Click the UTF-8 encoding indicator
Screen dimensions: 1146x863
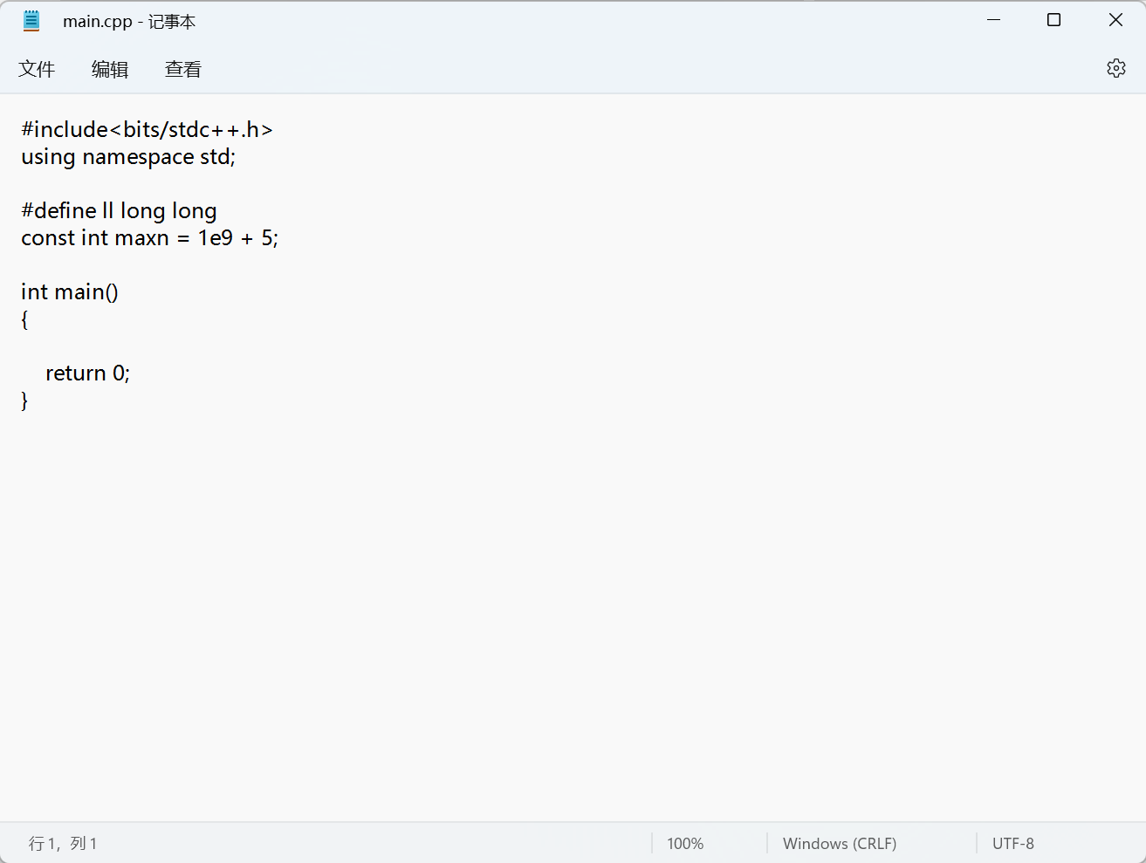coord(1012,843)
